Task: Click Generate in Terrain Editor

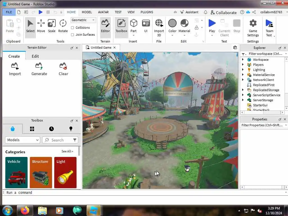Action: [39, 69]
